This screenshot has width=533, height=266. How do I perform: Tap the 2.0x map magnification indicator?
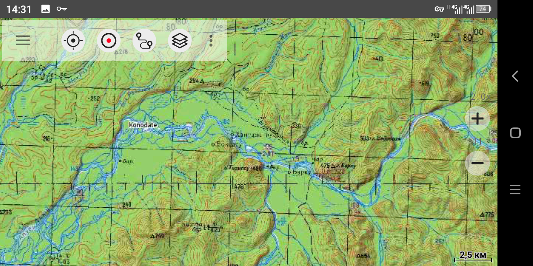[x=480, y=97]
